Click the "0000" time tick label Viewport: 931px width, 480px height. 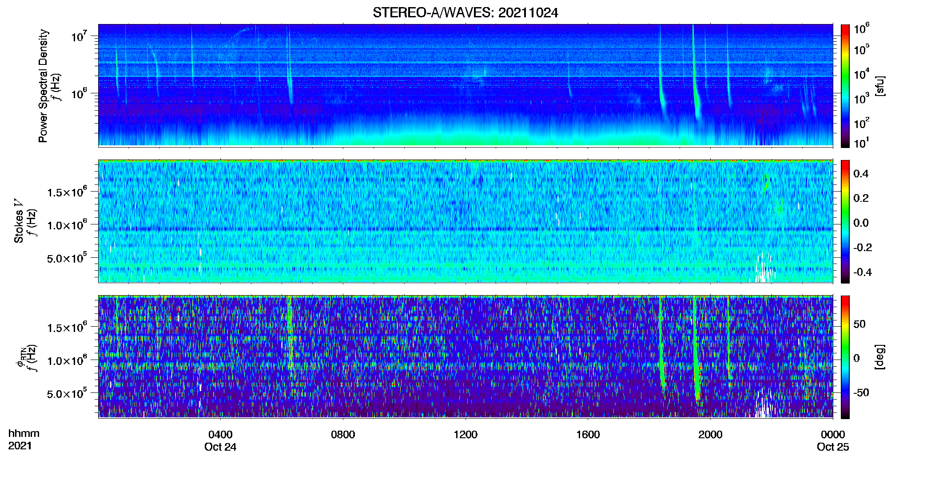pos(833,434)
